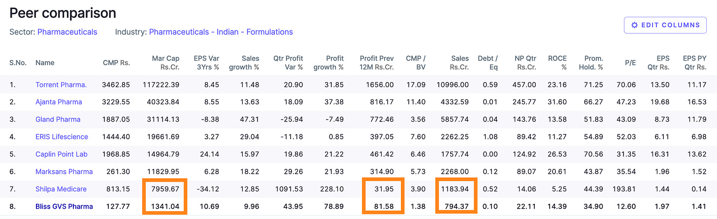Click Gland Pharma sales growth 47.31
This screenshot has height=219, width=717.
[250, 119]
